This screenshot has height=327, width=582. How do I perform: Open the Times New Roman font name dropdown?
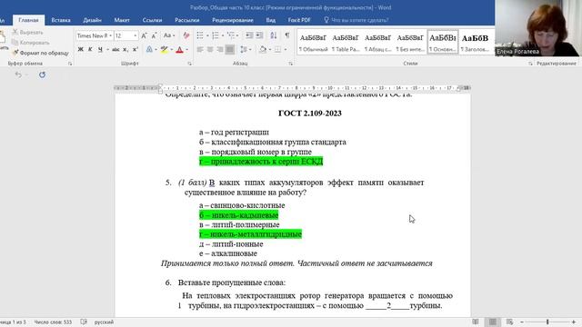[110, 35]
